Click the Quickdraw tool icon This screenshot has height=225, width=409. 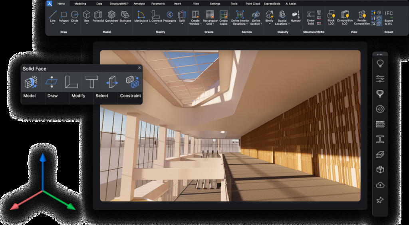coord(112,16)
